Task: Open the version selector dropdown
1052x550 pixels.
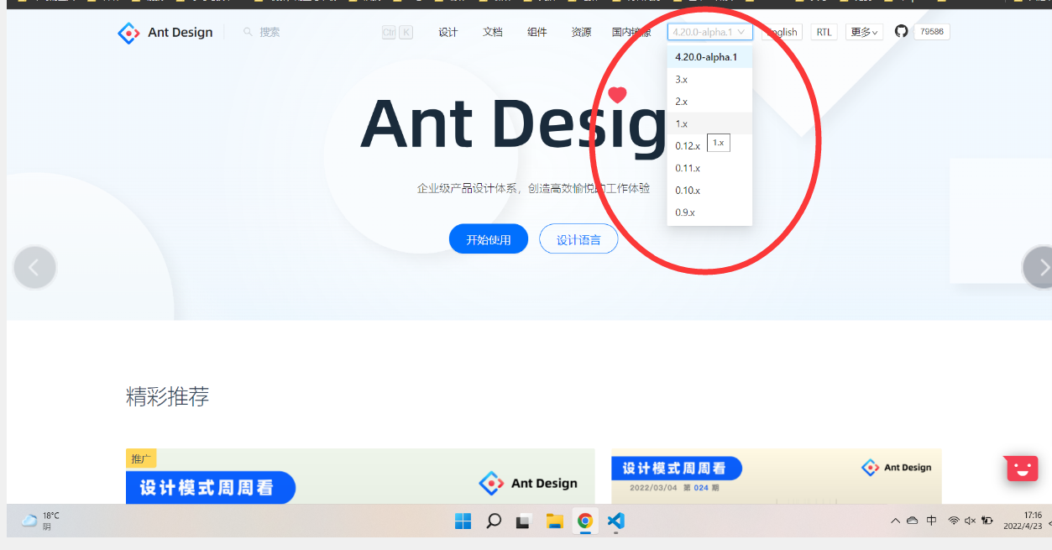Action: [709, 31]
